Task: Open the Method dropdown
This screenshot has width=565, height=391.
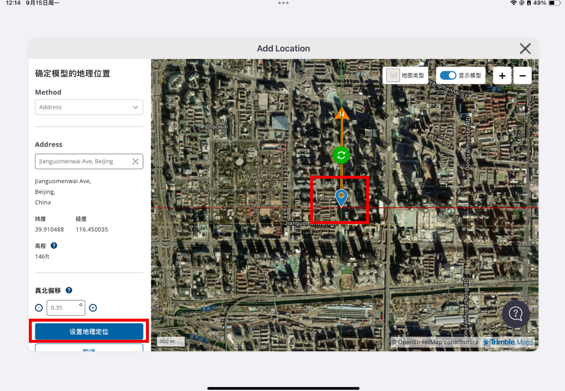Action: 89,107
